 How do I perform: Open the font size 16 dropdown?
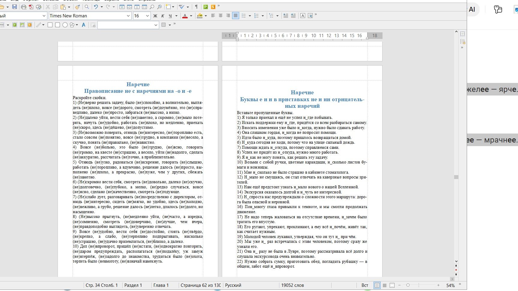[x=147, y=16]
